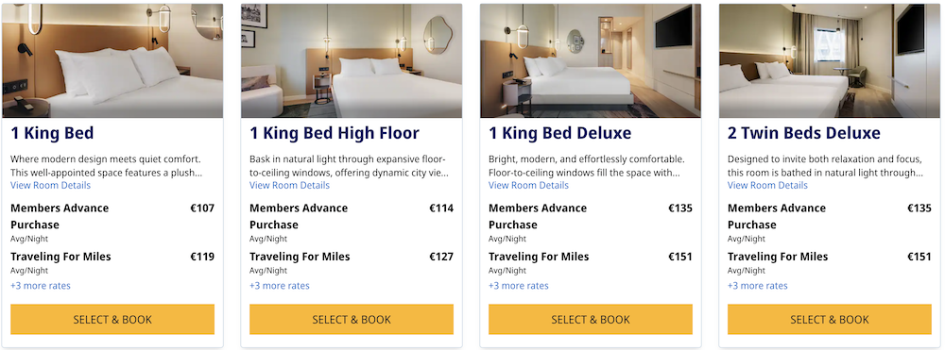The image size is (945, 350).
Task: Show +3 more rates for 1 King Bed Deluxe
Action: [518, 286]
